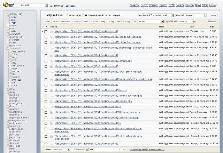Click the patches subfolder icon
The height and width of the screenshot is (153, 223).
tap(10, 71)
